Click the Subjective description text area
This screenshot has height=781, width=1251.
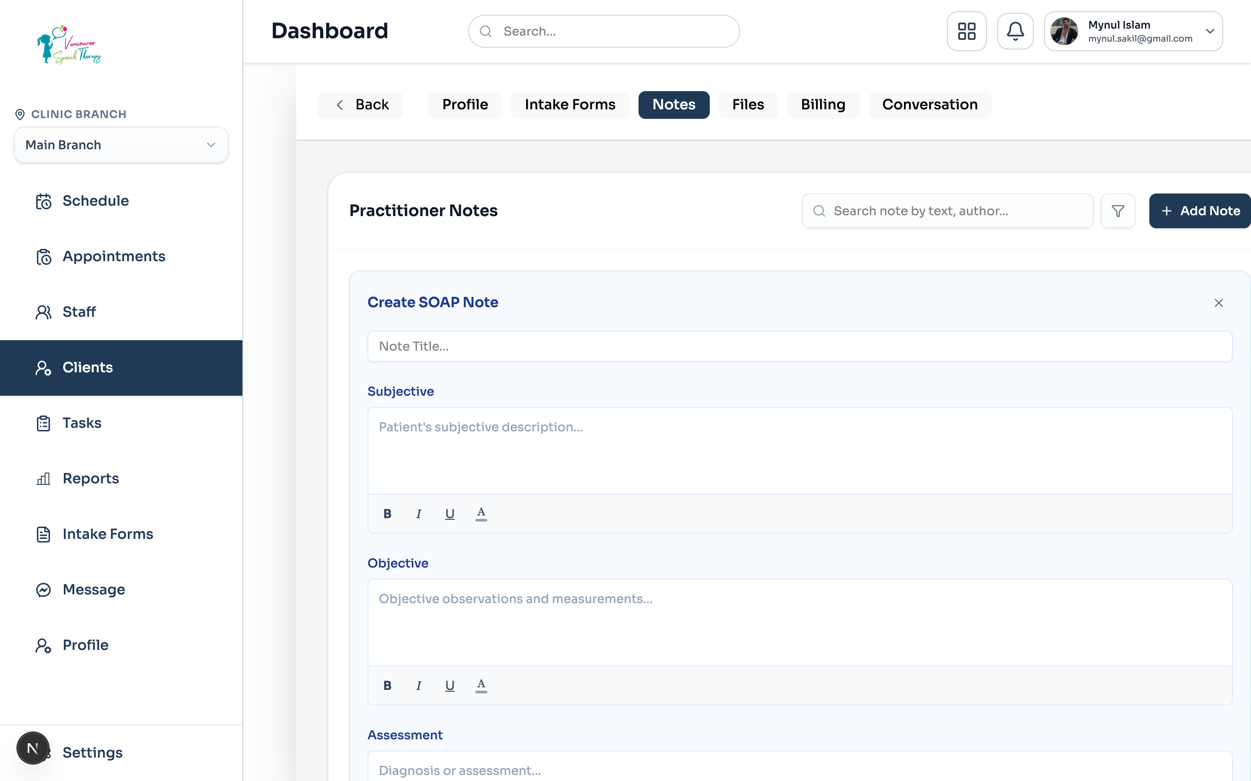point(799,451)
